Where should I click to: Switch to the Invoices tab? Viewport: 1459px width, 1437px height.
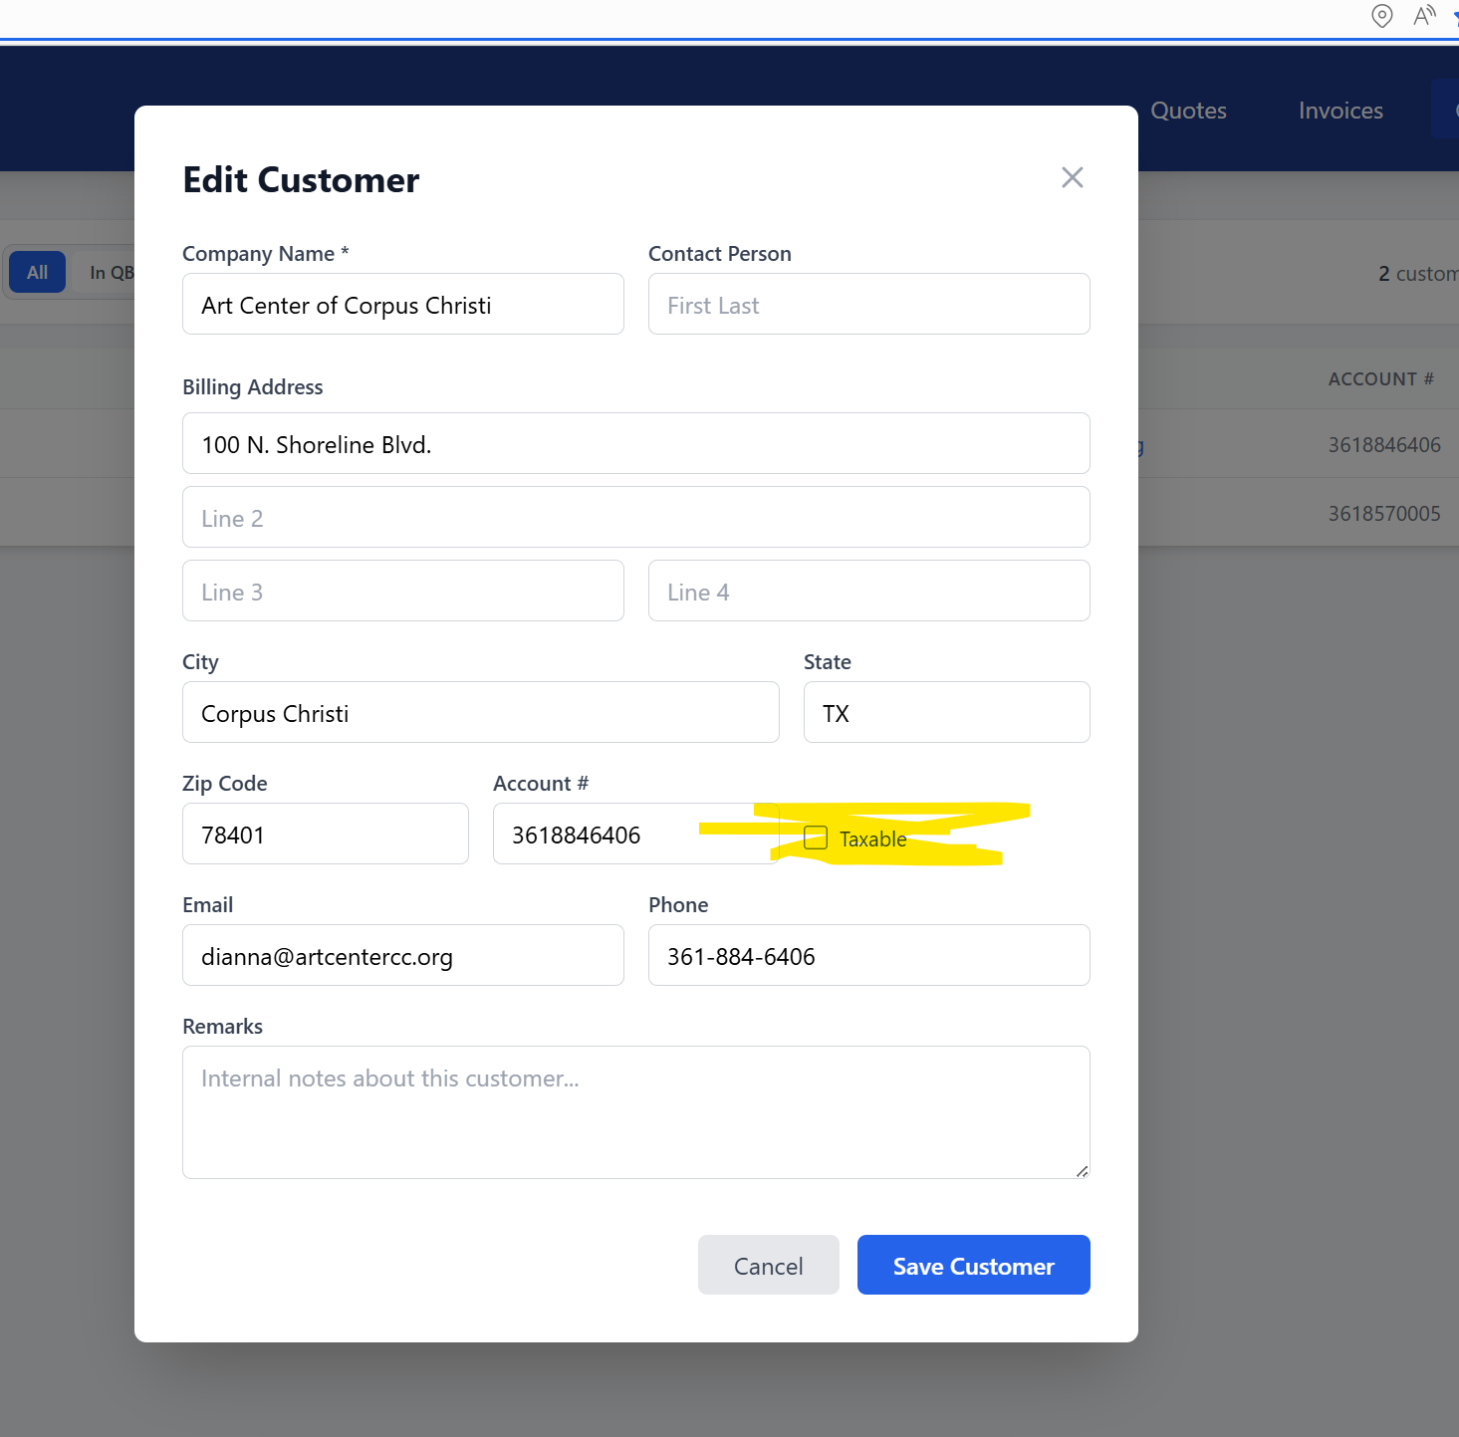1339,111
